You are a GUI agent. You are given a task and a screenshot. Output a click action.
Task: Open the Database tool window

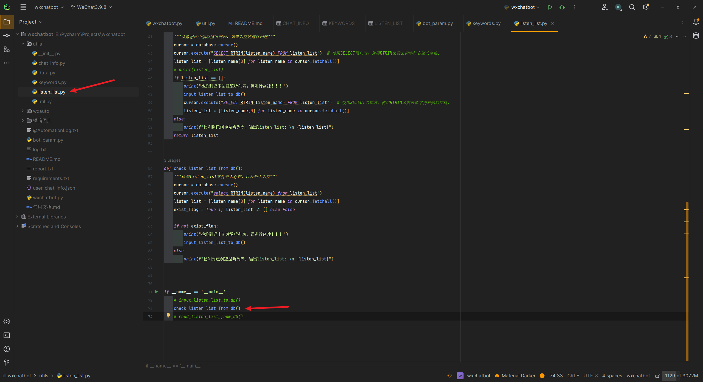pyautogui.click(x=696, y=36)
